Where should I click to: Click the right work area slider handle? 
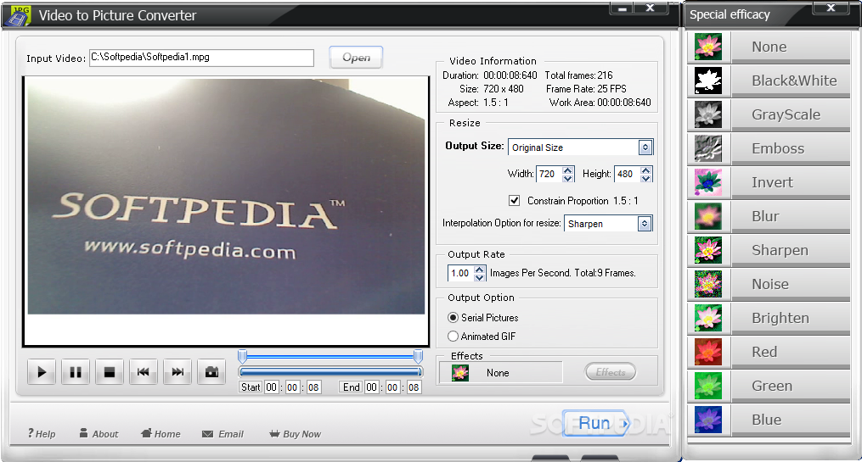point(419,356)
